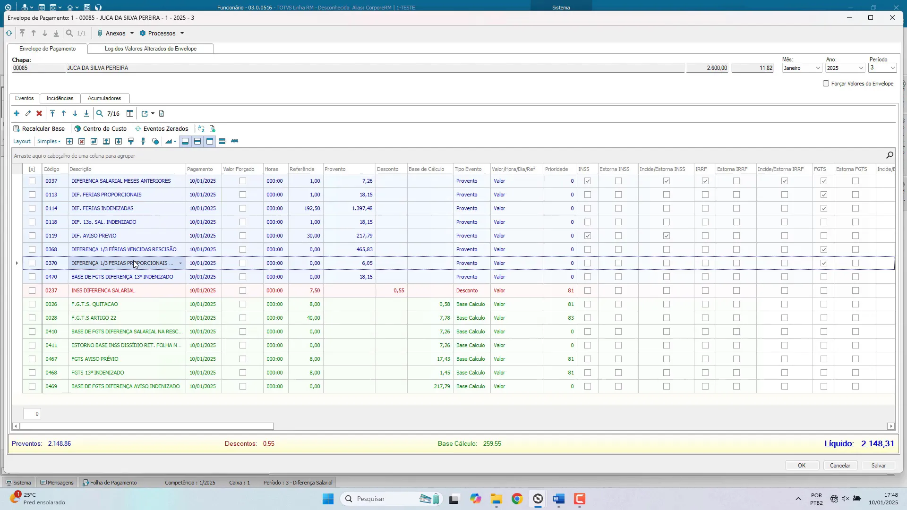Click the Salvar button

pyautogui.click(x=878, y=466)
